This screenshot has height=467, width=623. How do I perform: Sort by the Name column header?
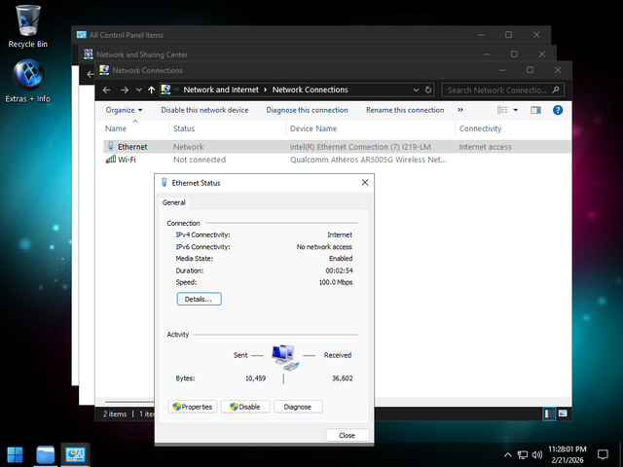coord(116,128)
